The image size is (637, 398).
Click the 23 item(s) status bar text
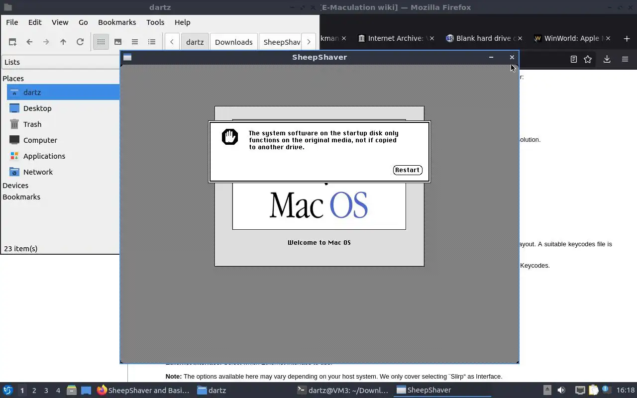(21, 249)
